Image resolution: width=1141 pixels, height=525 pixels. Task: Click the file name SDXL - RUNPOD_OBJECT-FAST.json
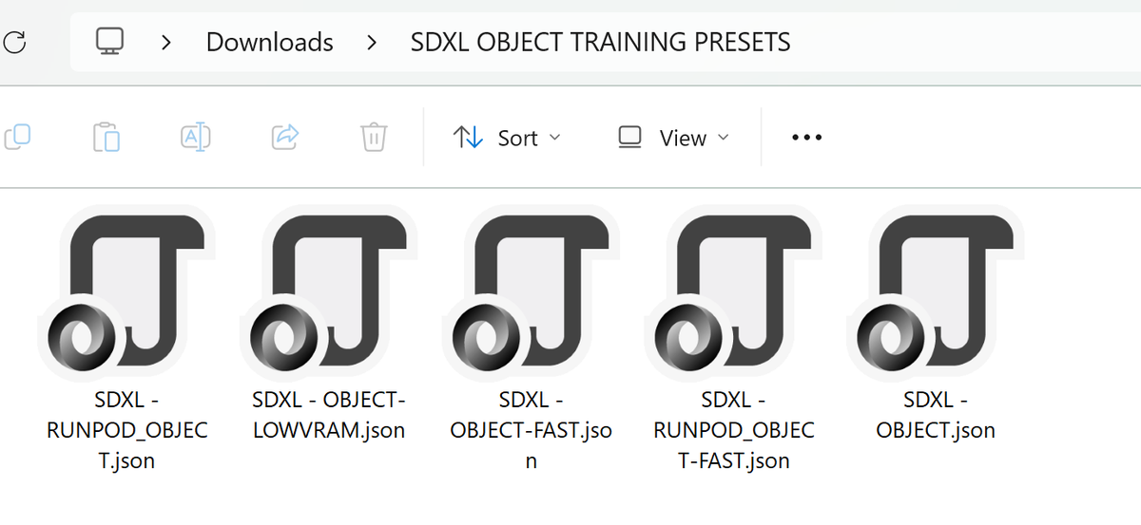[x=733, y=430]
